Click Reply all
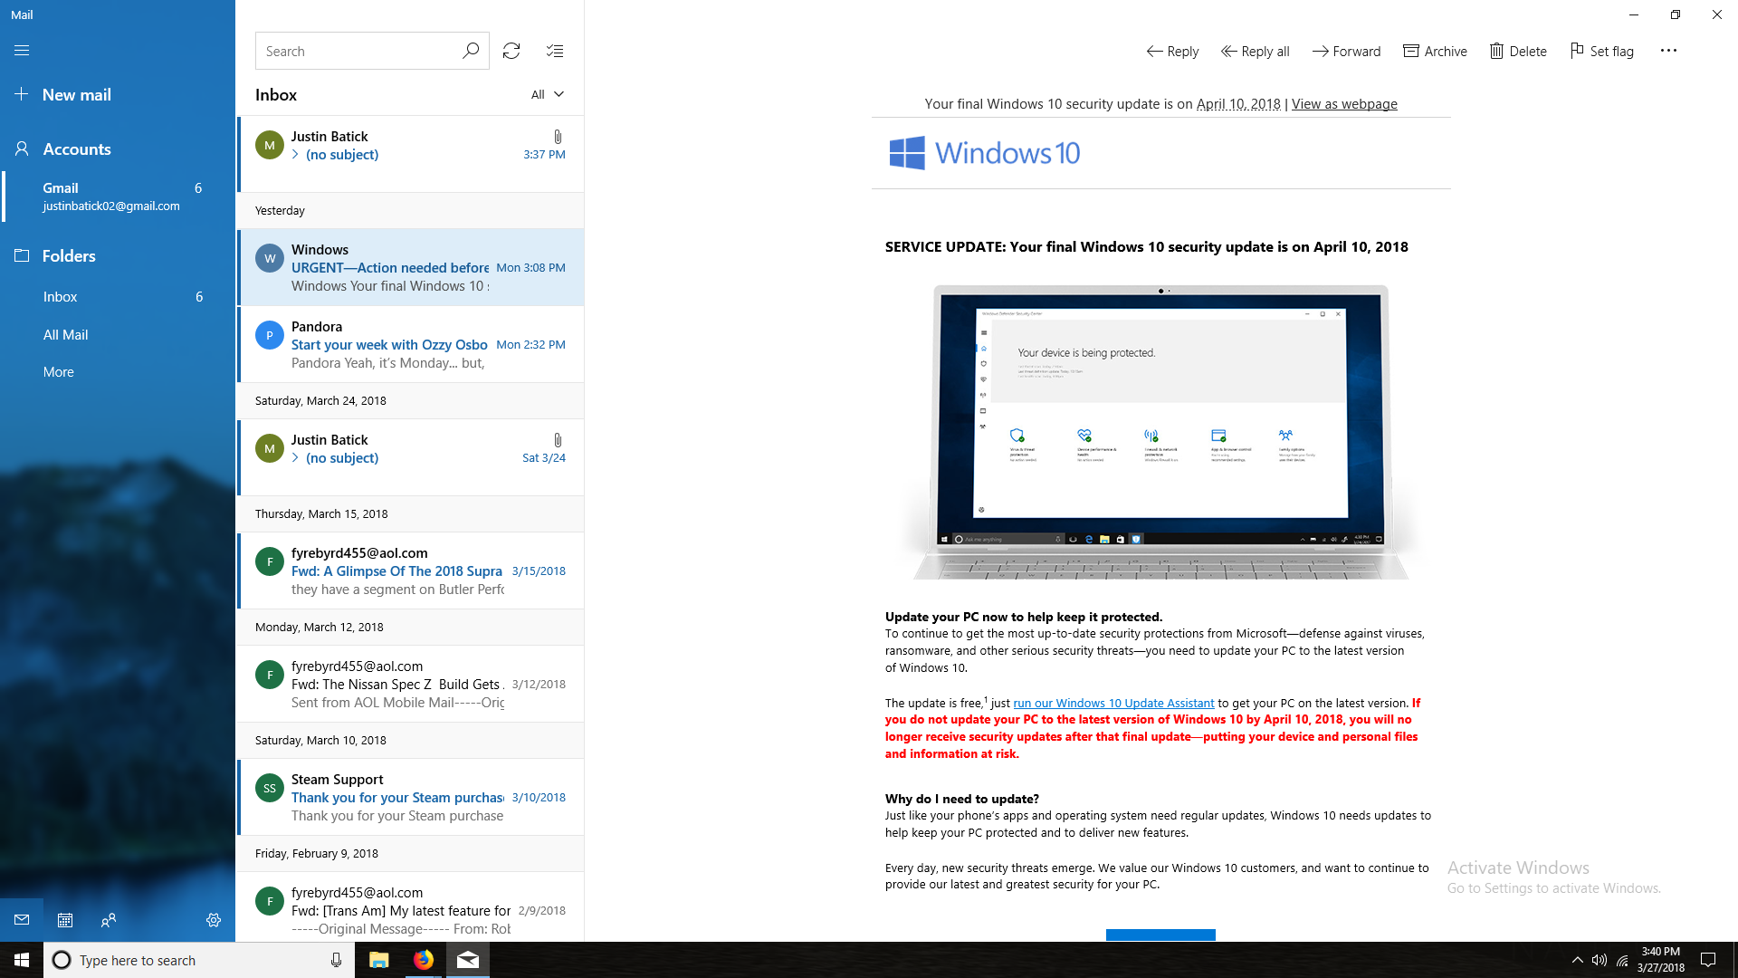This screenshot has width=1738, height=978. click(x=1255, y=51)
